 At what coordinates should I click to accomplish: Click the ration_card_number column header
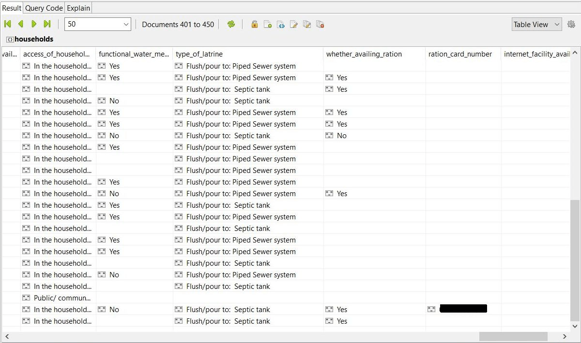coord(460,54)
